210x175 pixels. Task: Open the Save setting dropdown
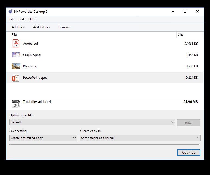click(x=43, y=138)
